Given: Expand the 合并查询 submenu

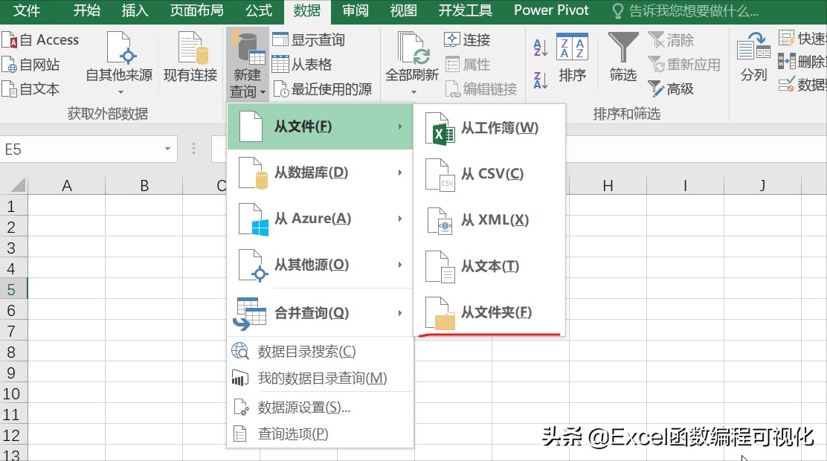Looking at the screenshot, I should coord(320,313).
